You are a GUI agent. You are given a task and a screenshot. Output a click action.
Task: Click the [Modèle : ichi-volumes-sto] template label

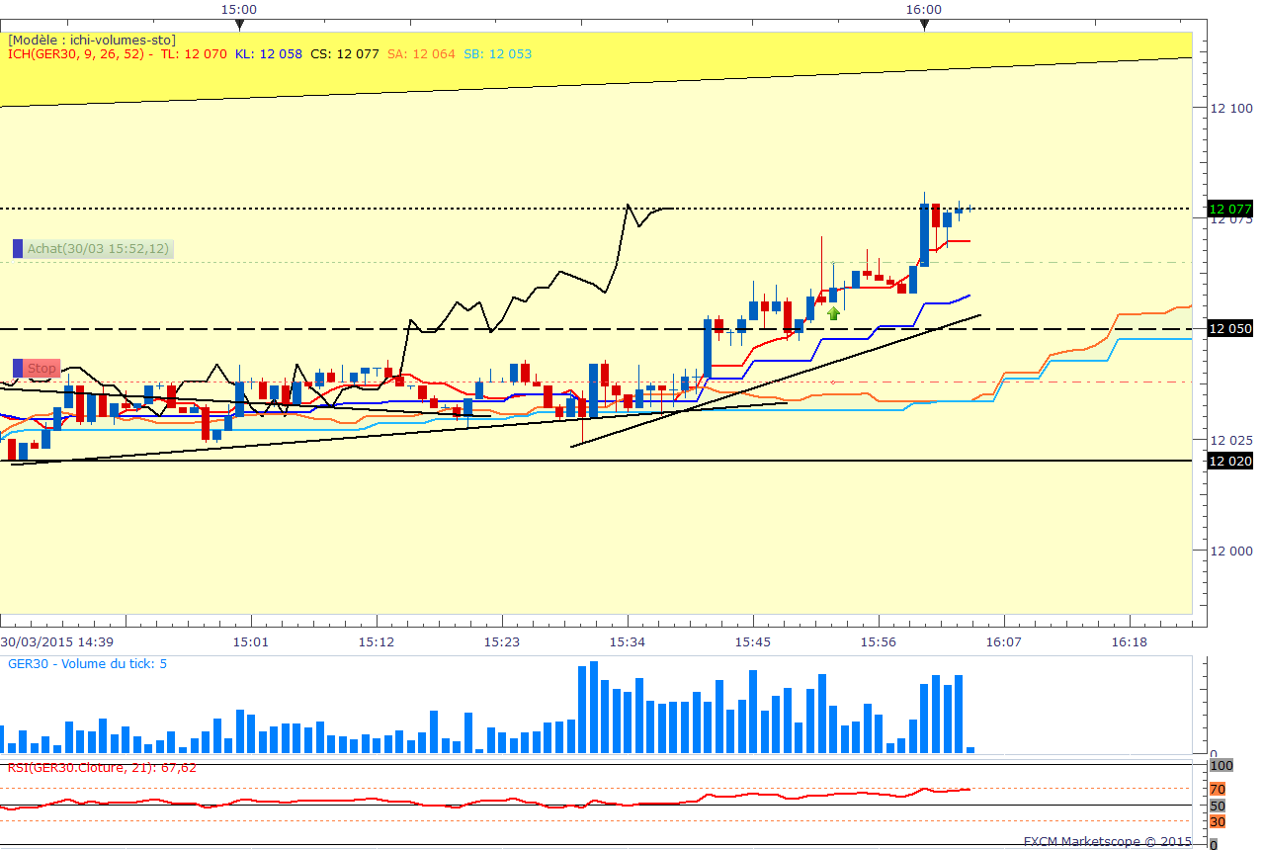click(x=92, y=40)
